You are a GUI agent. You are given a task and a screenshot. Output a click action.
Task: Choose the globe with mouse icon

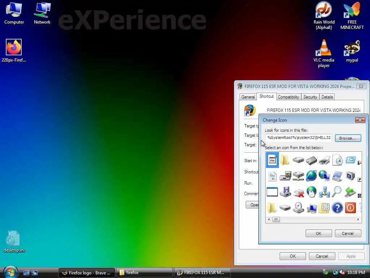click(311, 192)
